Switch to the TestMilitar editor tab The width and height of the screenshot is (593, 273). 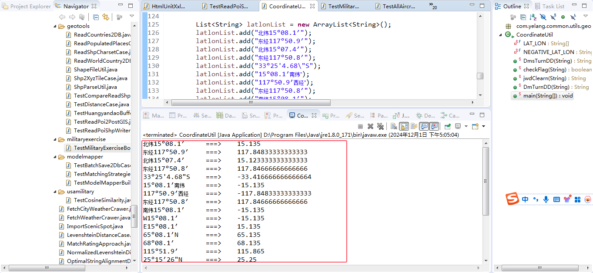point(339,7)
